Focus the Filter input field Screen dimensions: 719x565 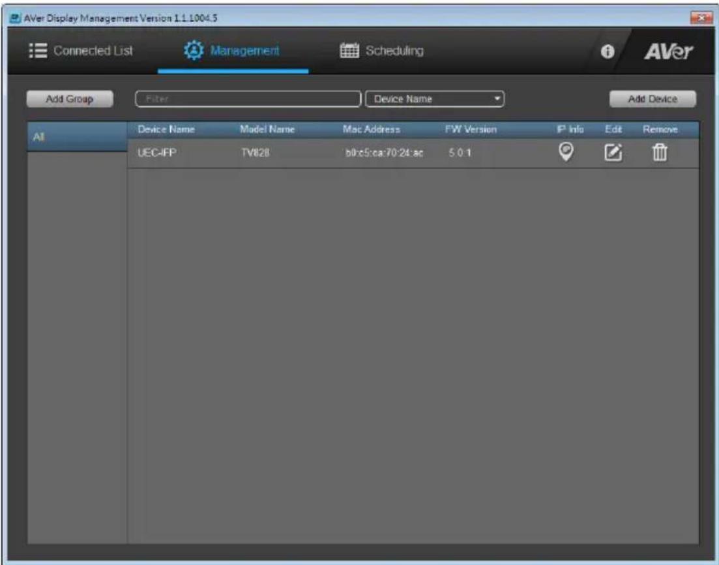click(248, 99)
